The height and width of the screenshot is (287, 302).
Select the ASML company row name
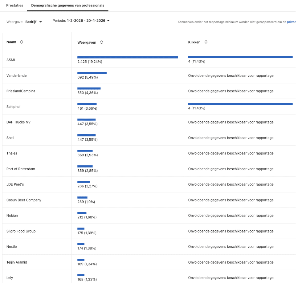[11, 60]
